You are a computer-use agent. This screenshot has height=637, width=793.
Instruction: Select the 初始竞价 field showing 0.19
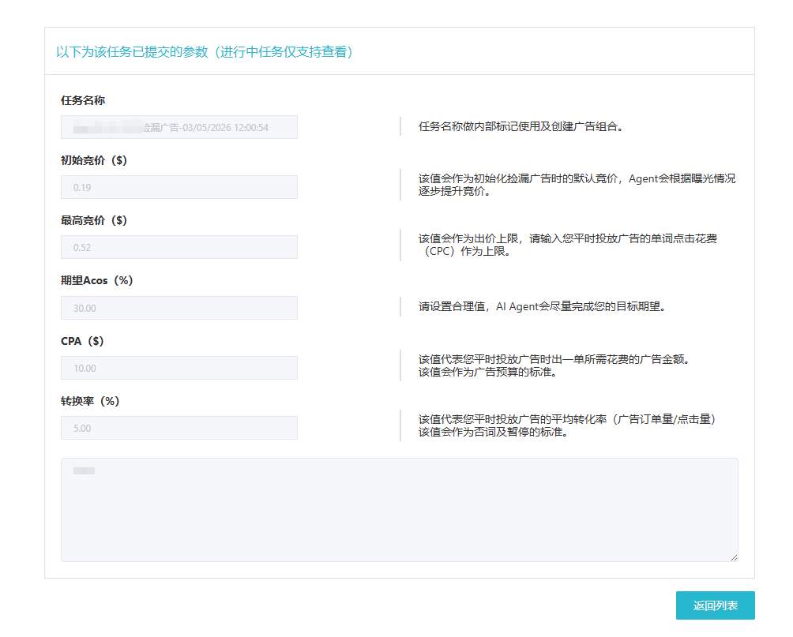pyautogui.click(x=179, y=187)
